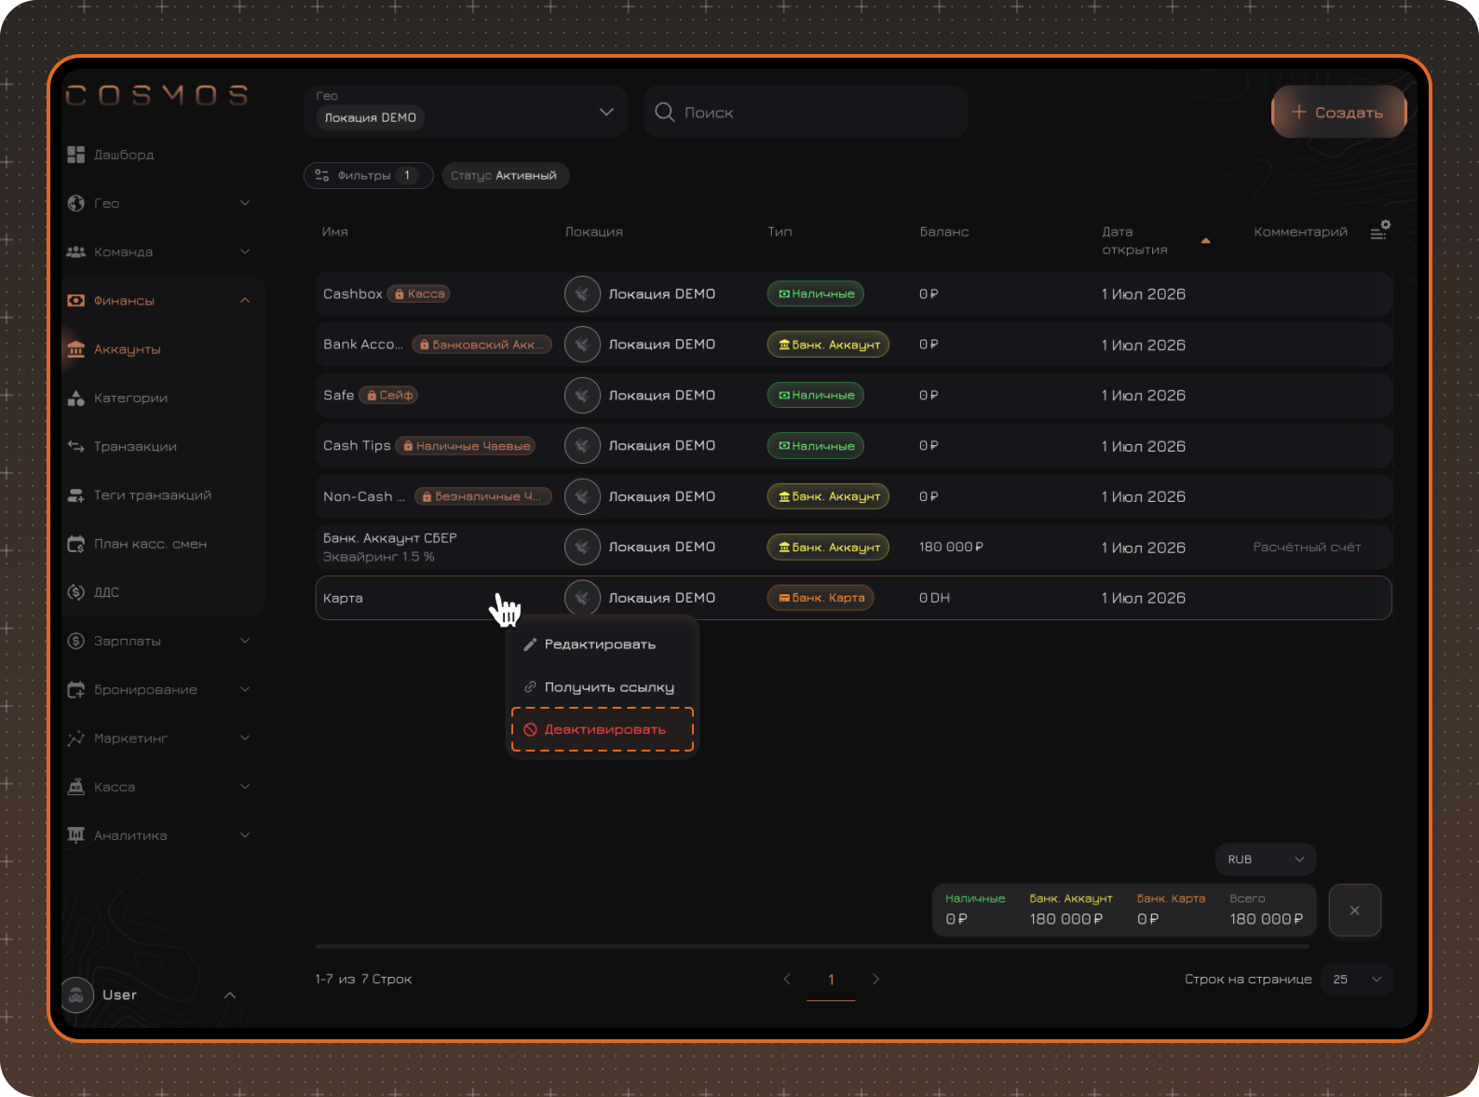
Task: Expand the Маркетинг sidebar section
Action: [245, 738]
